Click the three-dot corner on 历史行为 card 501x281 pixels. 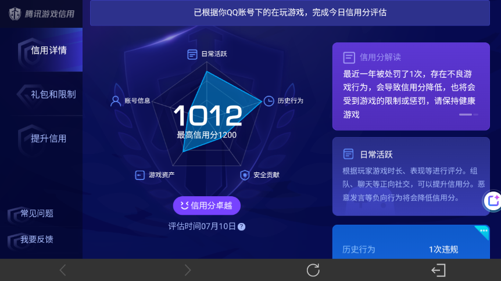click(x=483, y=231)
